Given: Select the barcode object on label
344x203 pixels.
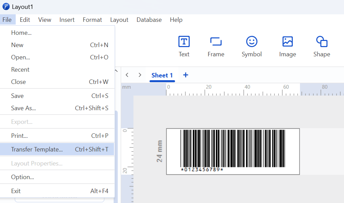Looking at the screenshot, I should point(233,149).
